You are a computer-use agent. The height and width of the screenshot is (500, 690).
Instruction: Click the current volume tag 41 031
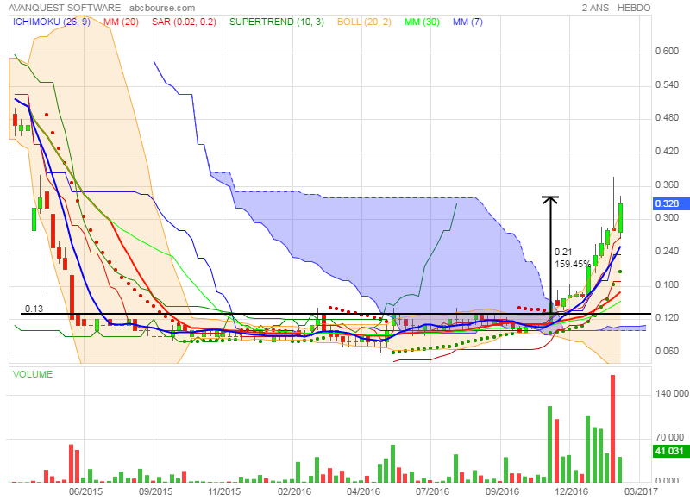pos(669,451)
